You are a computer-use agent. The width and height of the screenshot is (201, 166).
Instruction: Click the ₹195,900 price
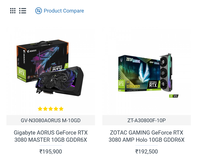pos(51,152)
